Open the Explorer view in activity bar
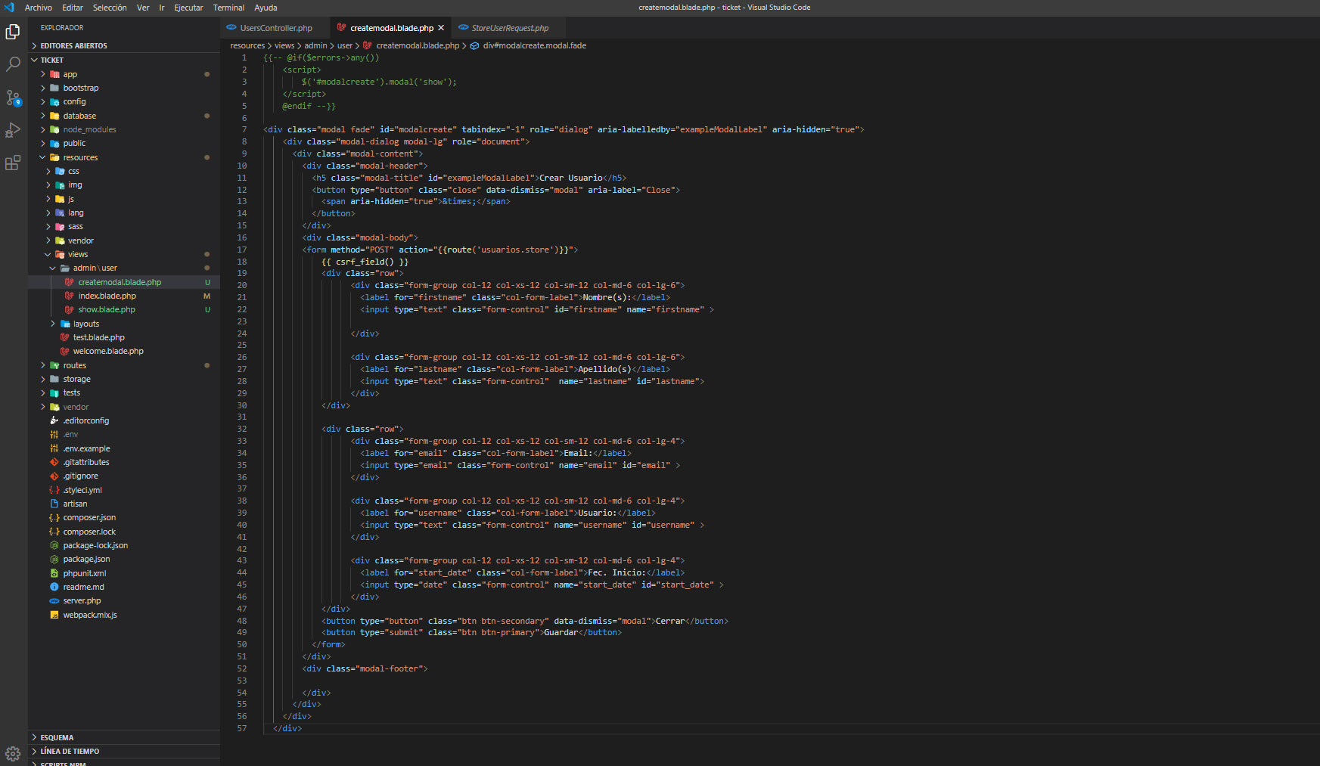The image size is (1320, 766). click(x=13, y=31)
